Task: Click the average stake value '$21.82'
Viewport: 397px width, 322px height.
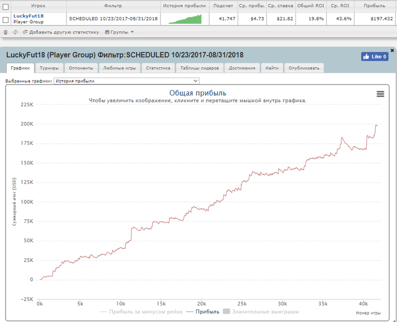Action: point(285,19)
